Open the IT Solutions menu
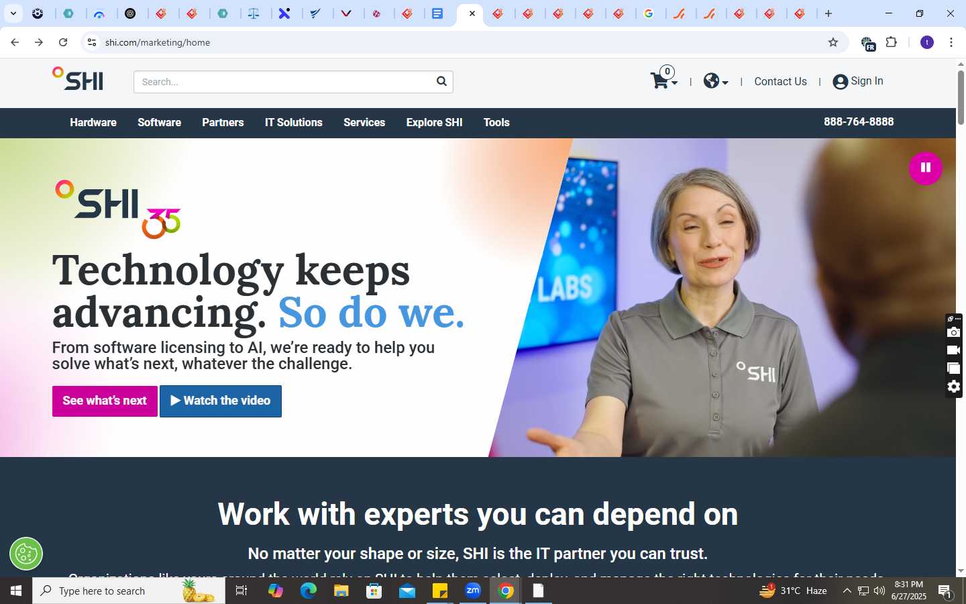 (x=293, y=123)
